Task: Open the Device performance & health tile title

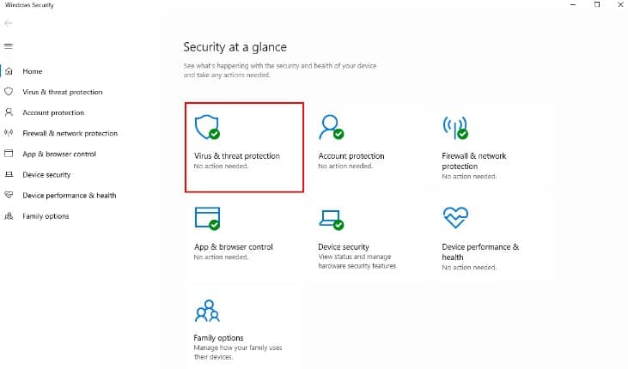Action: pos(480,251)
